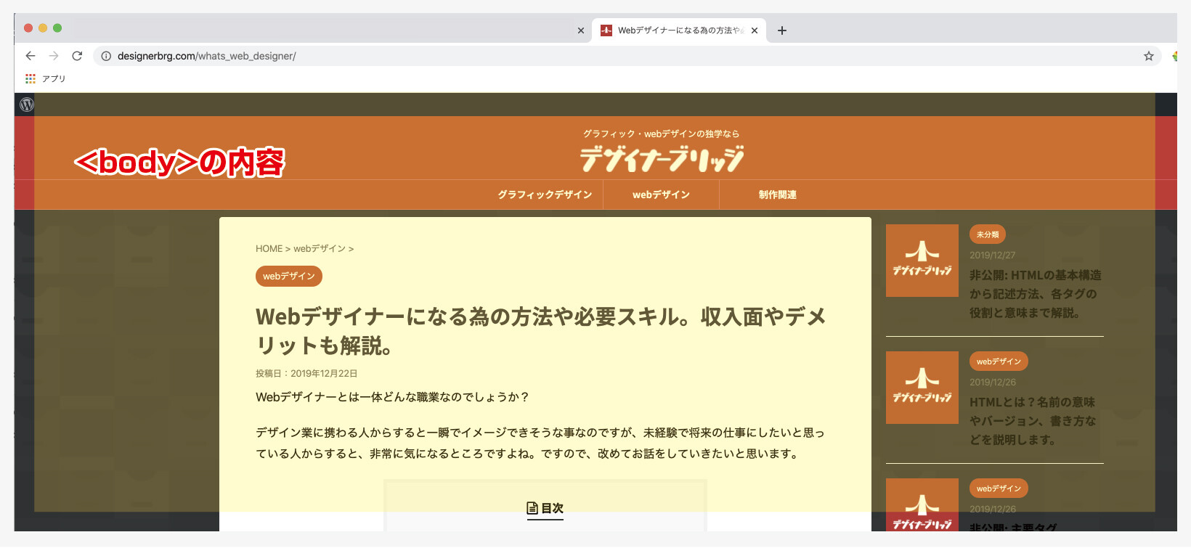The height and width of the screenshot is (556, 1191).
Task: Click the orange webデザイン category badge in article
Action: tap(289, 277)
